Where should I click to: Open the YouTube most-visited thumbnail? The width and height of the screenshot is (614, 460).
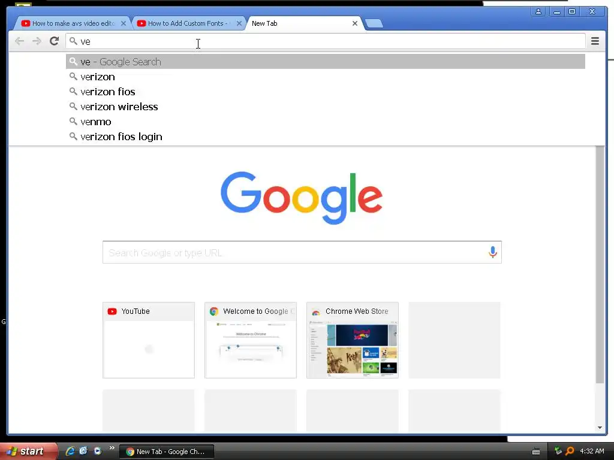tap(149, 340)
